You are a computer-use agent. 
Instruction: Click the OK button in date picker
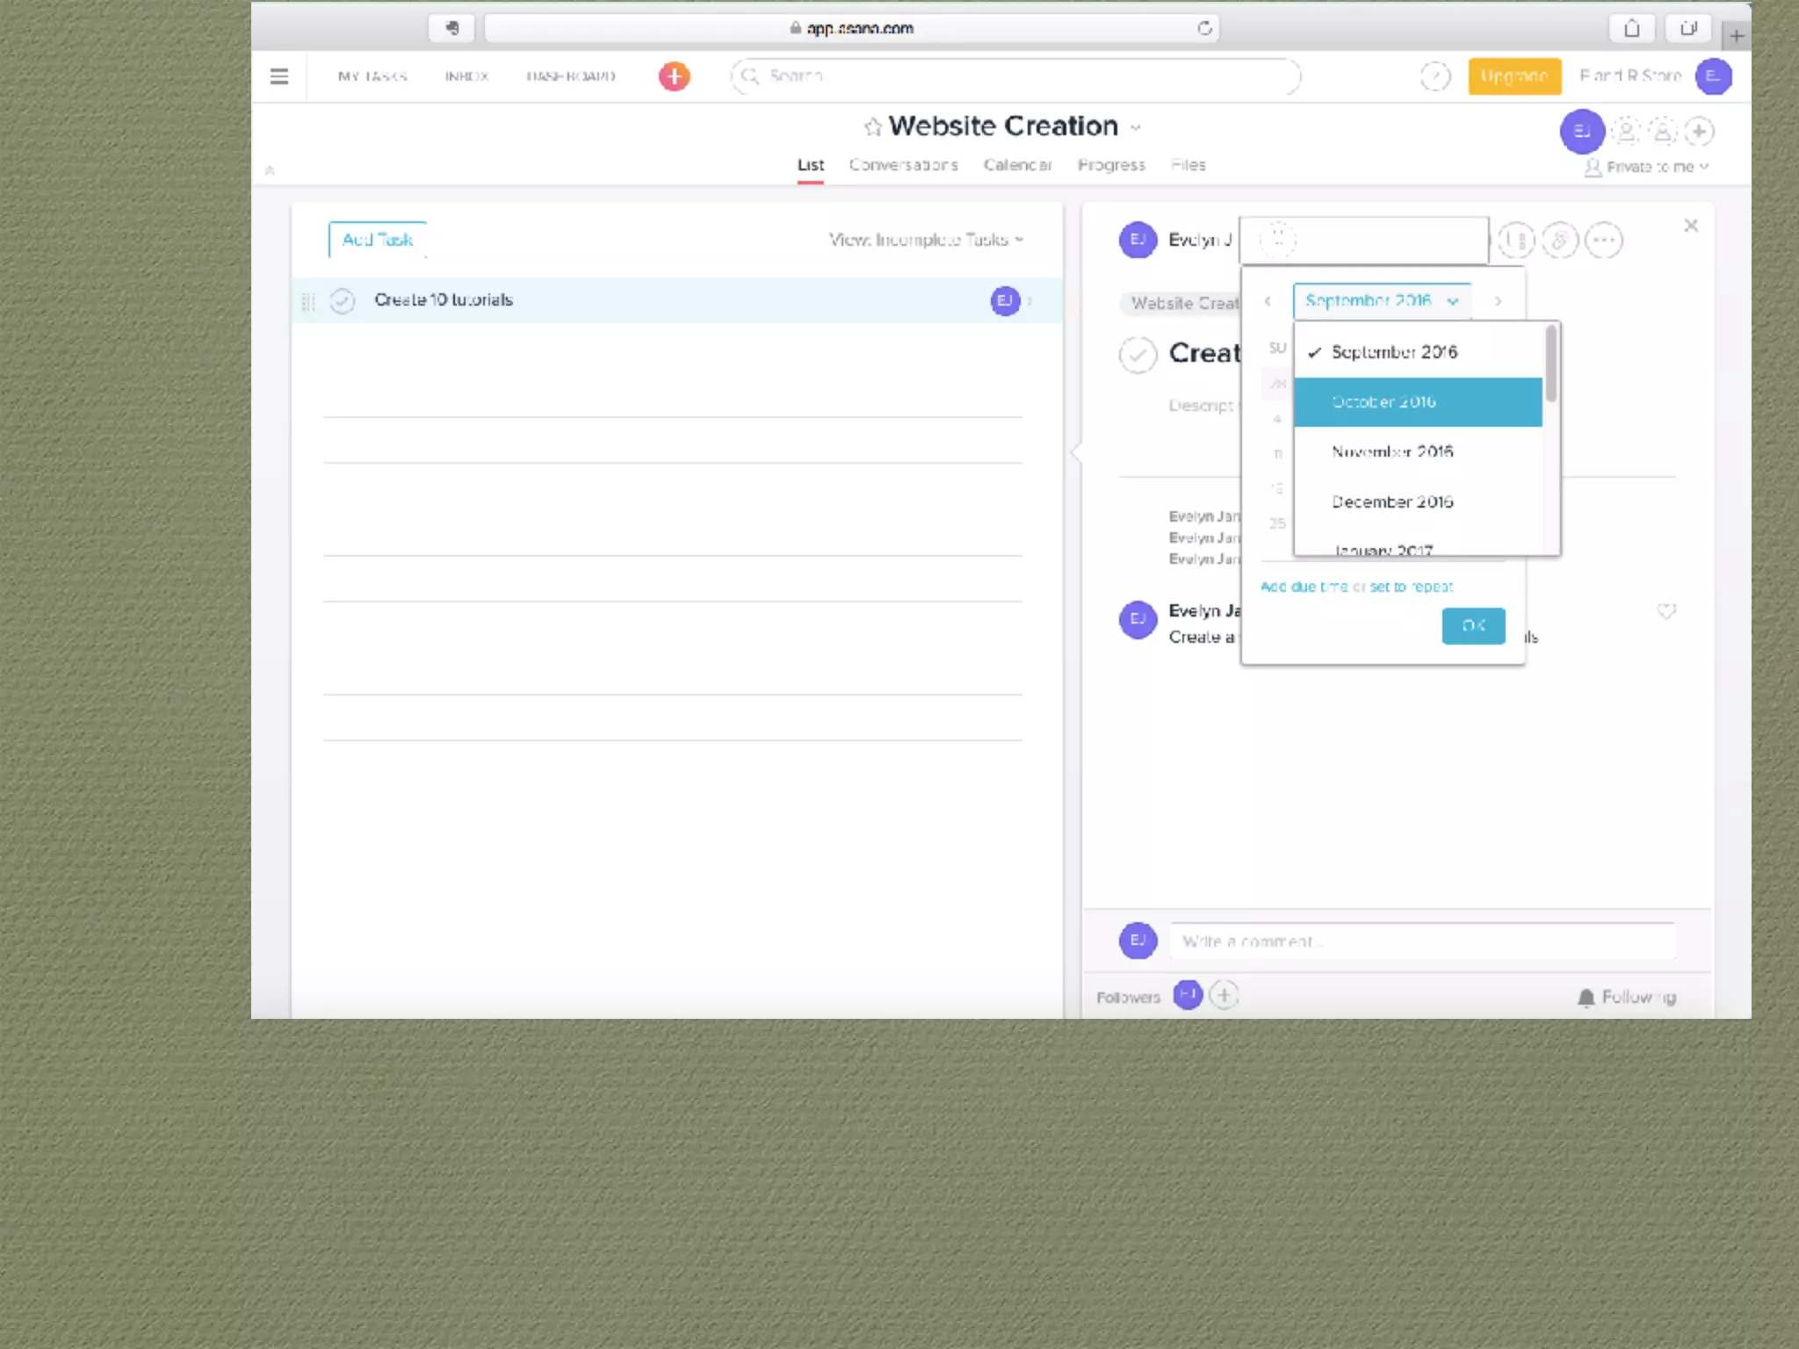tap(1473, 625)
